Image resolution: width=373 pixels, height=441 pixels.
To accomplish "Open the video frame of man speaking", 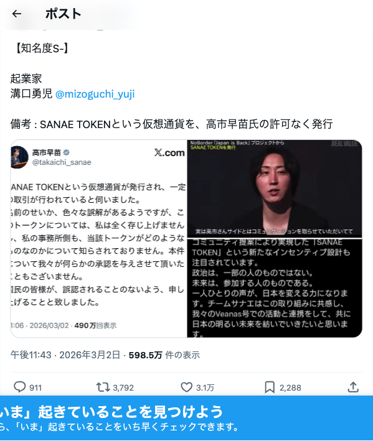I will (275, 188).
